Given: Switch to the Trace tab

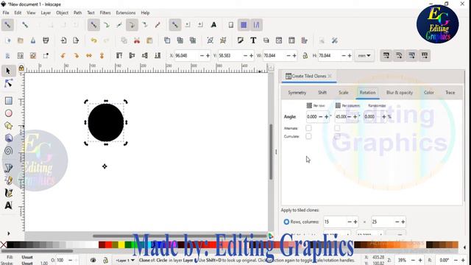Looking at the screenshot, I should (x=450, y=93).
